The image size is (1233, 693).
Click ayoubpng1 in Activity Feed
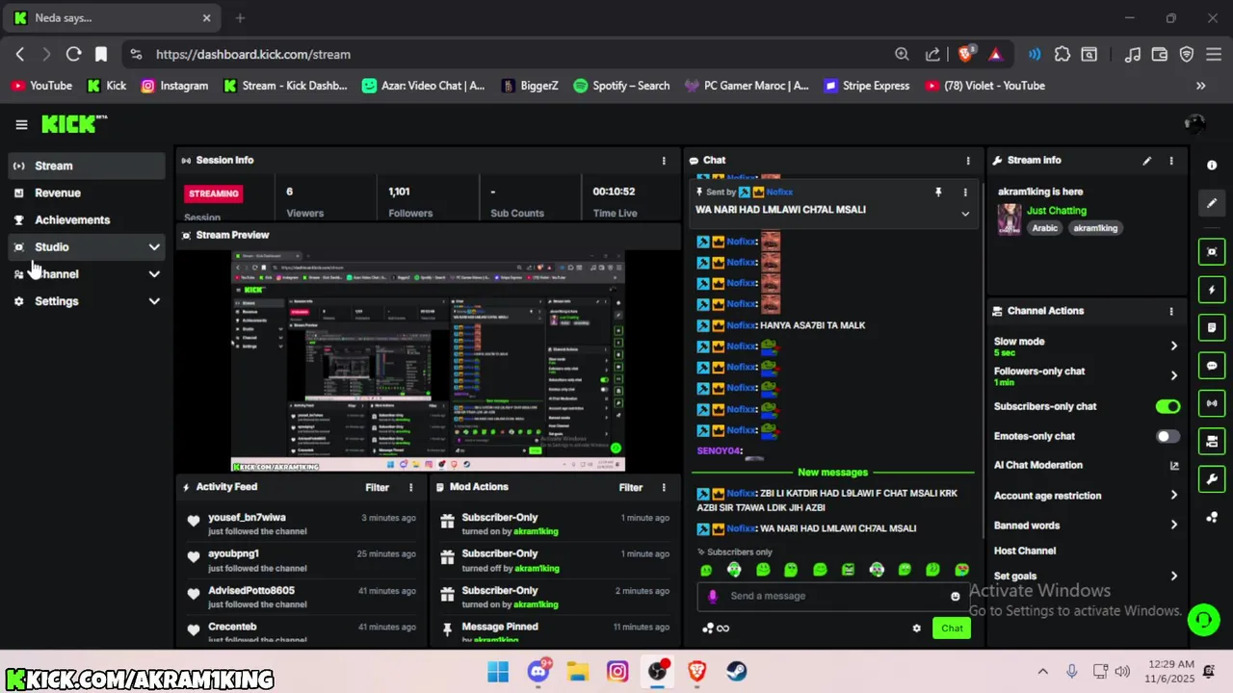[x=233, y=554]
